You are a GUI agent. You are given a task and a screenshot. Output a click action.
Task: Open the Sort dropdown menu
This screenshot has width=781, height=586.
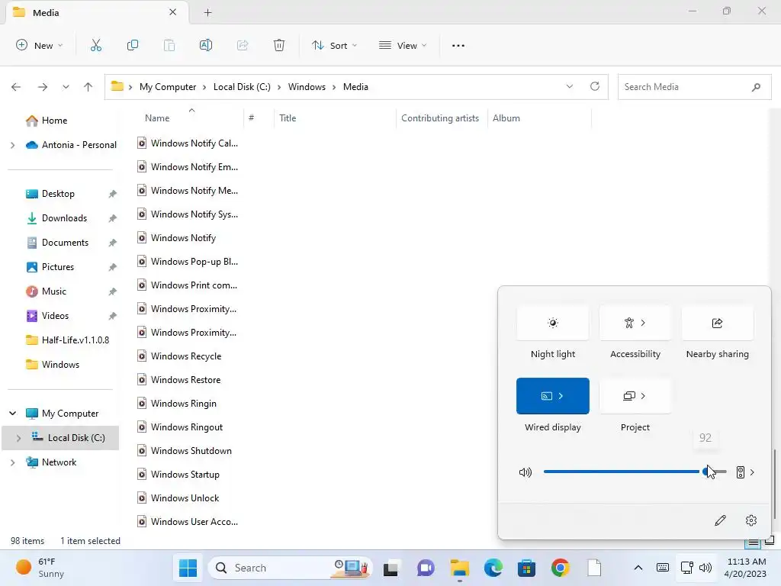(x=335, y=45)
